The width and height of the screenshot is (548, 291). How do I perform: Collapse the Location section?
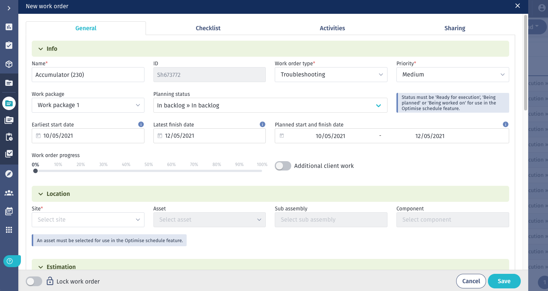(x=270, y=194)
